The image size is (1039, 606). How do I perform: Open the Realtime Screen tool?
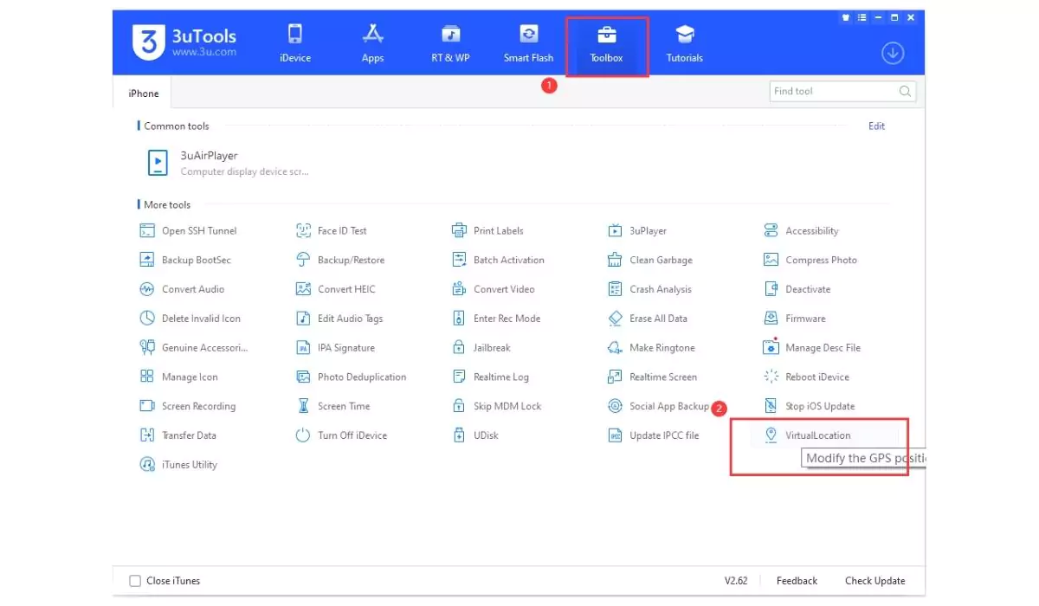tap(652, 377)
